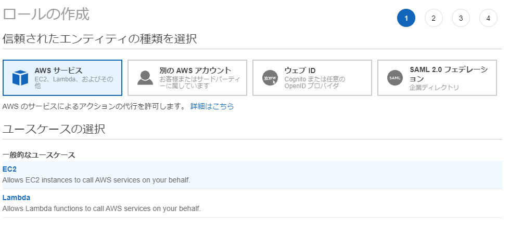Select the AWS サービス entity card
This screenshot has height=225, width=509.
(62, 78)
